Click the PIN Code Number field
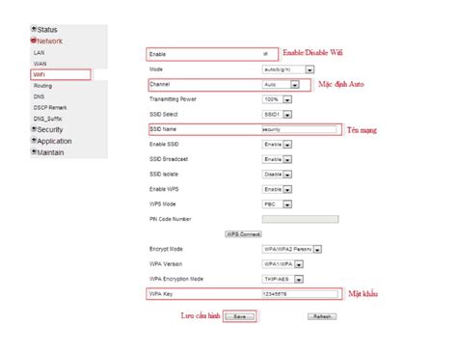The width and height of the screenshot is (457, 352). pyautogui.click(x=300, y=219)
